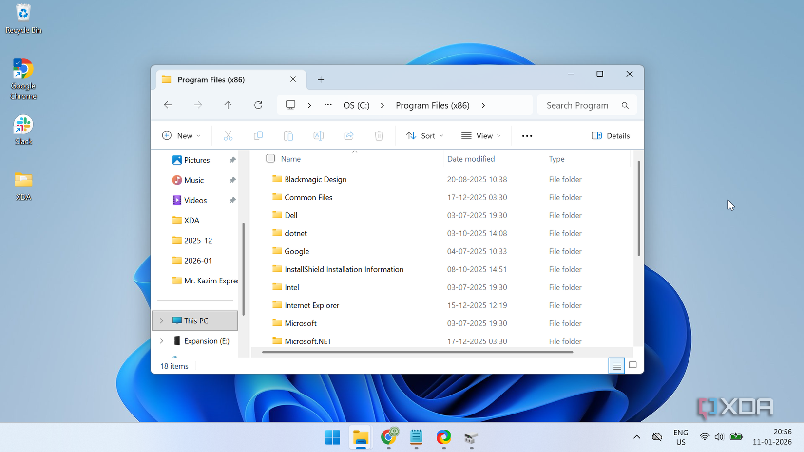Click the Copy icon in the toolbar
Image resolution: width=804 pixels, height=452 pixels.
click(x=258, y=135)
